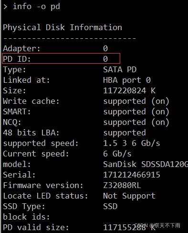Select the 'Physical Disk Information' heading

pos(63,27)
